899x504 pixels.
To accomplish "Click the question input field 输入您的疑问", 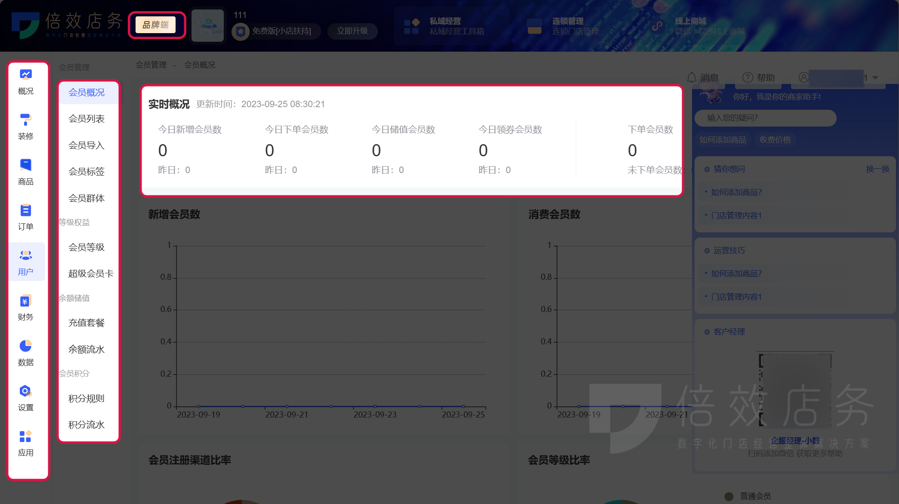I will (766, 118).
